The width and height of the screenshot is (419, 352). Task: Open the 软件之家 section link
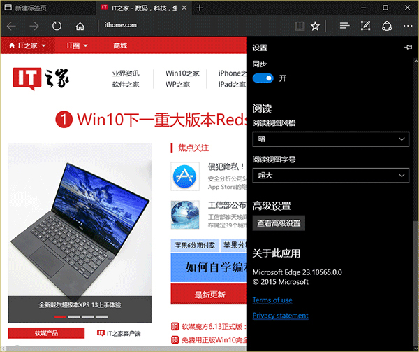click(126, 85)
